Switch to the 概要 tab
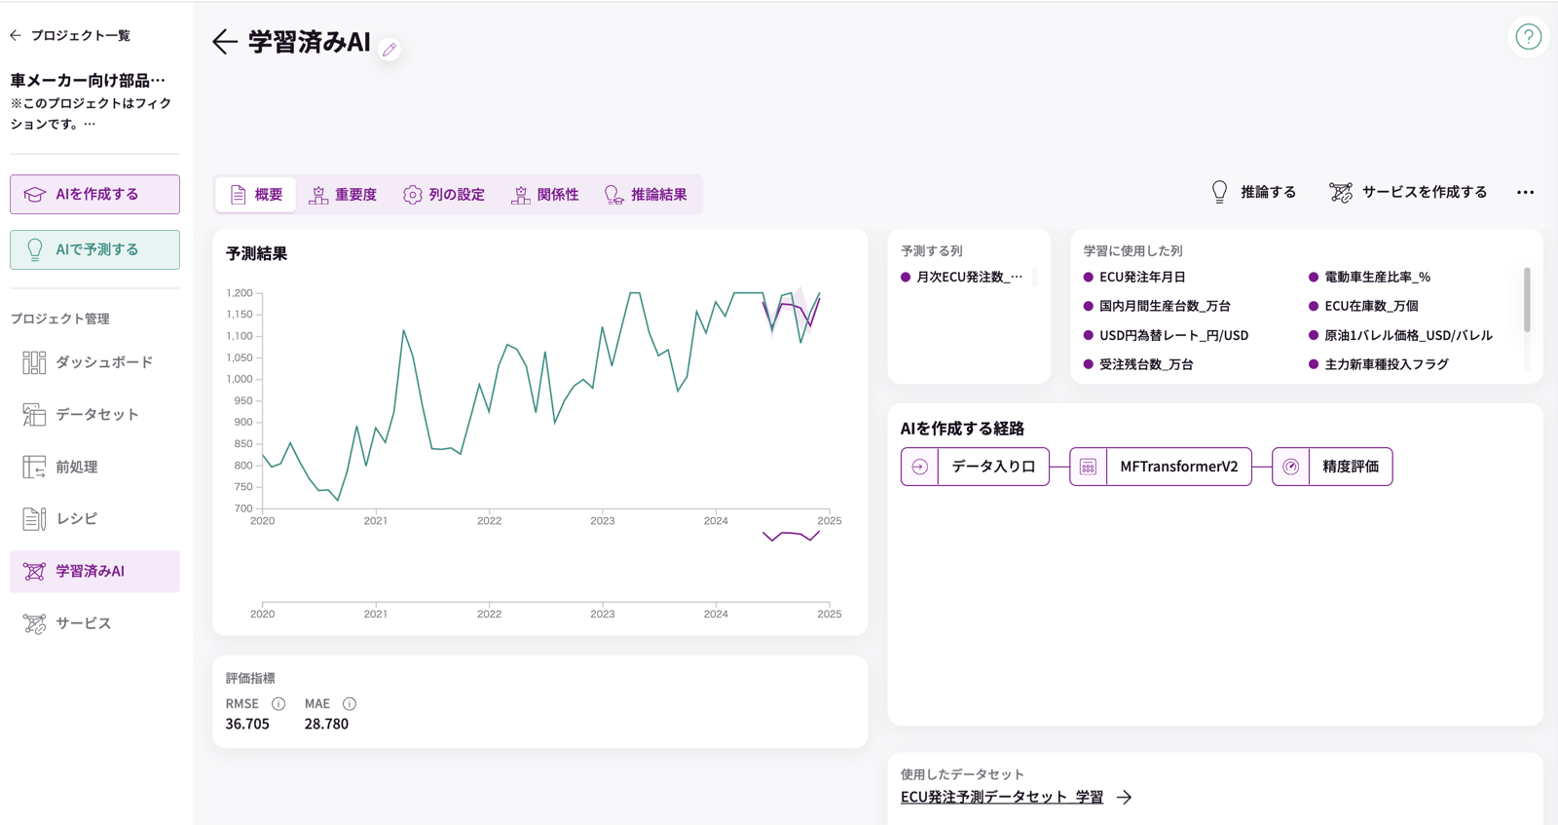Screen dimensions: 1558x825 (x=256, y=195)
